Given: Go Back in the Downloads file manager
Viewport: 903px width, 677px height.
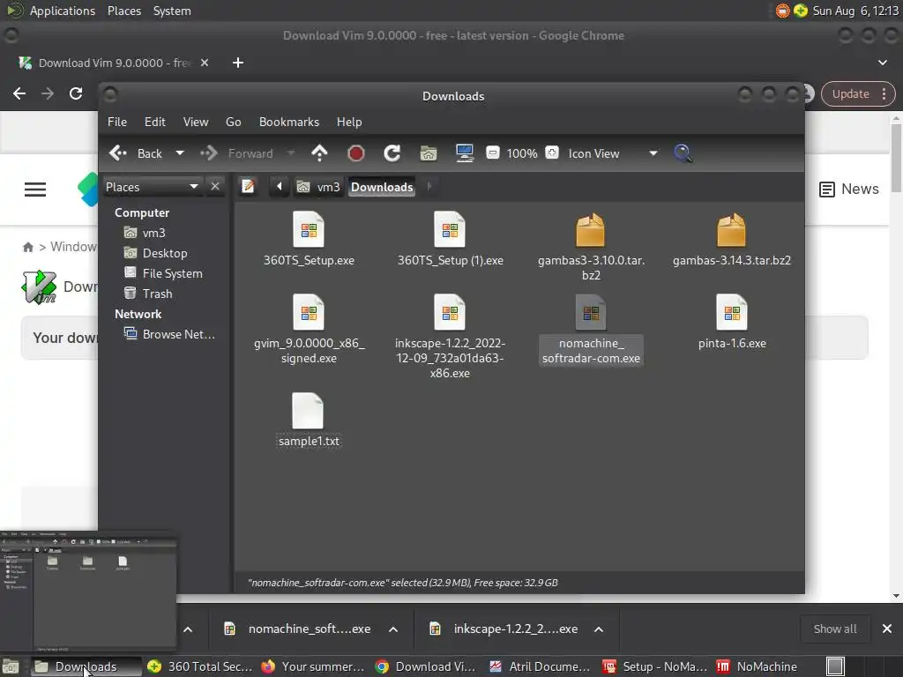Looking at the screenshot, I should click(x=136, y=153).
